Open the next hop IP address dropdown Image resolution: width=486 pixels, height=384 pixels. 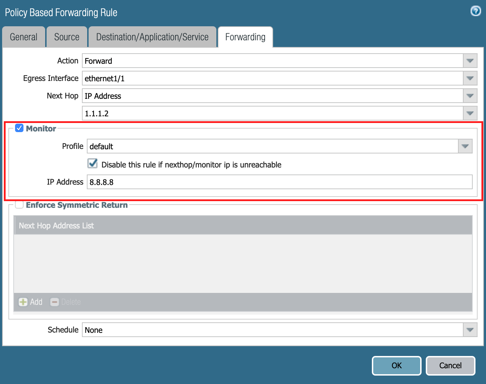[x=470, y=113]
